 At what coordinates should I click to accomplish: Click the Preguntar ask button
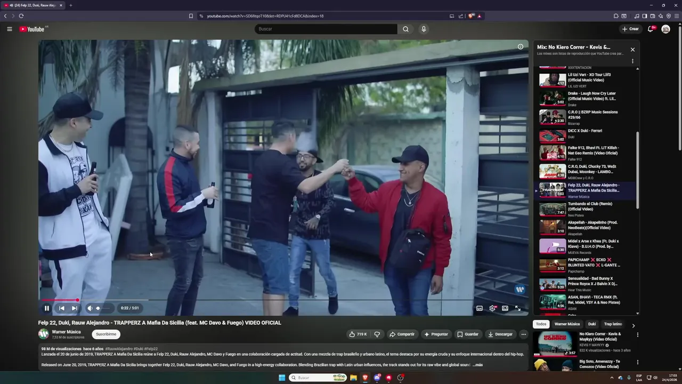[436, 334]
